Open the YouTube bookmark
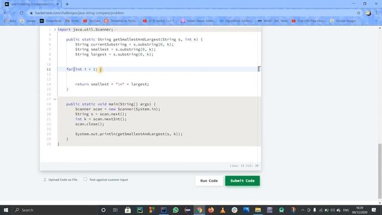The height and width of the screenshot is (215, 382). [92, 21]
